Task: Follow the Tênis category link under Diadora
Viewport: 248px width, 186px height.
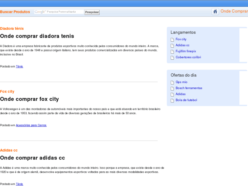Action: (x=19, y=67)
